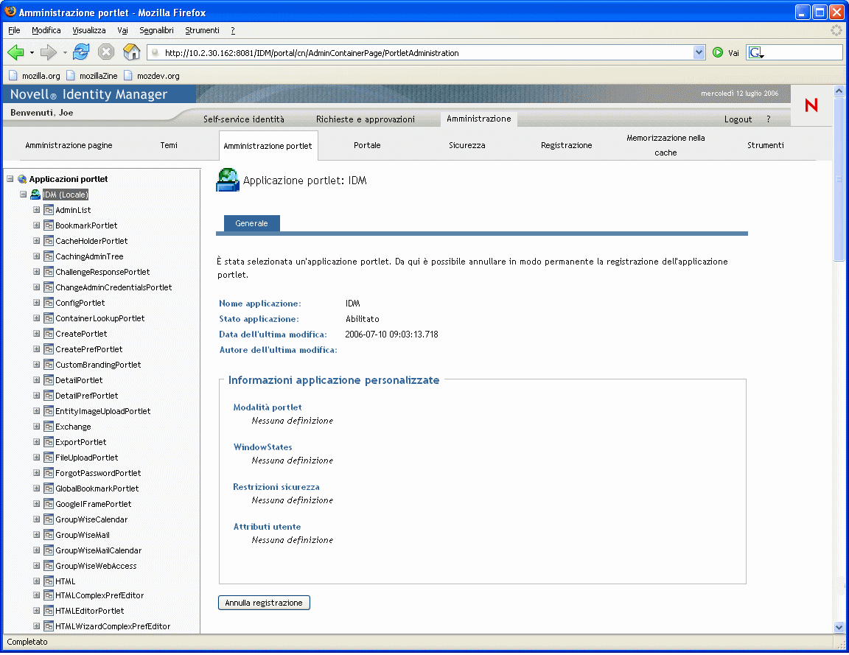Click the mozdev.org bookmark page icon
Screen dimensions: 849x655
(x=127, y=75)
